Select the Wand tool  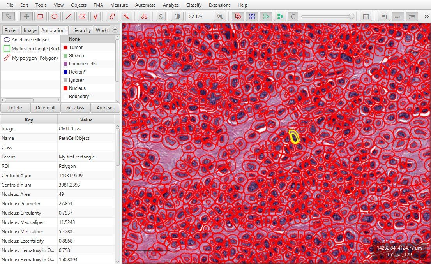(125, 16)
